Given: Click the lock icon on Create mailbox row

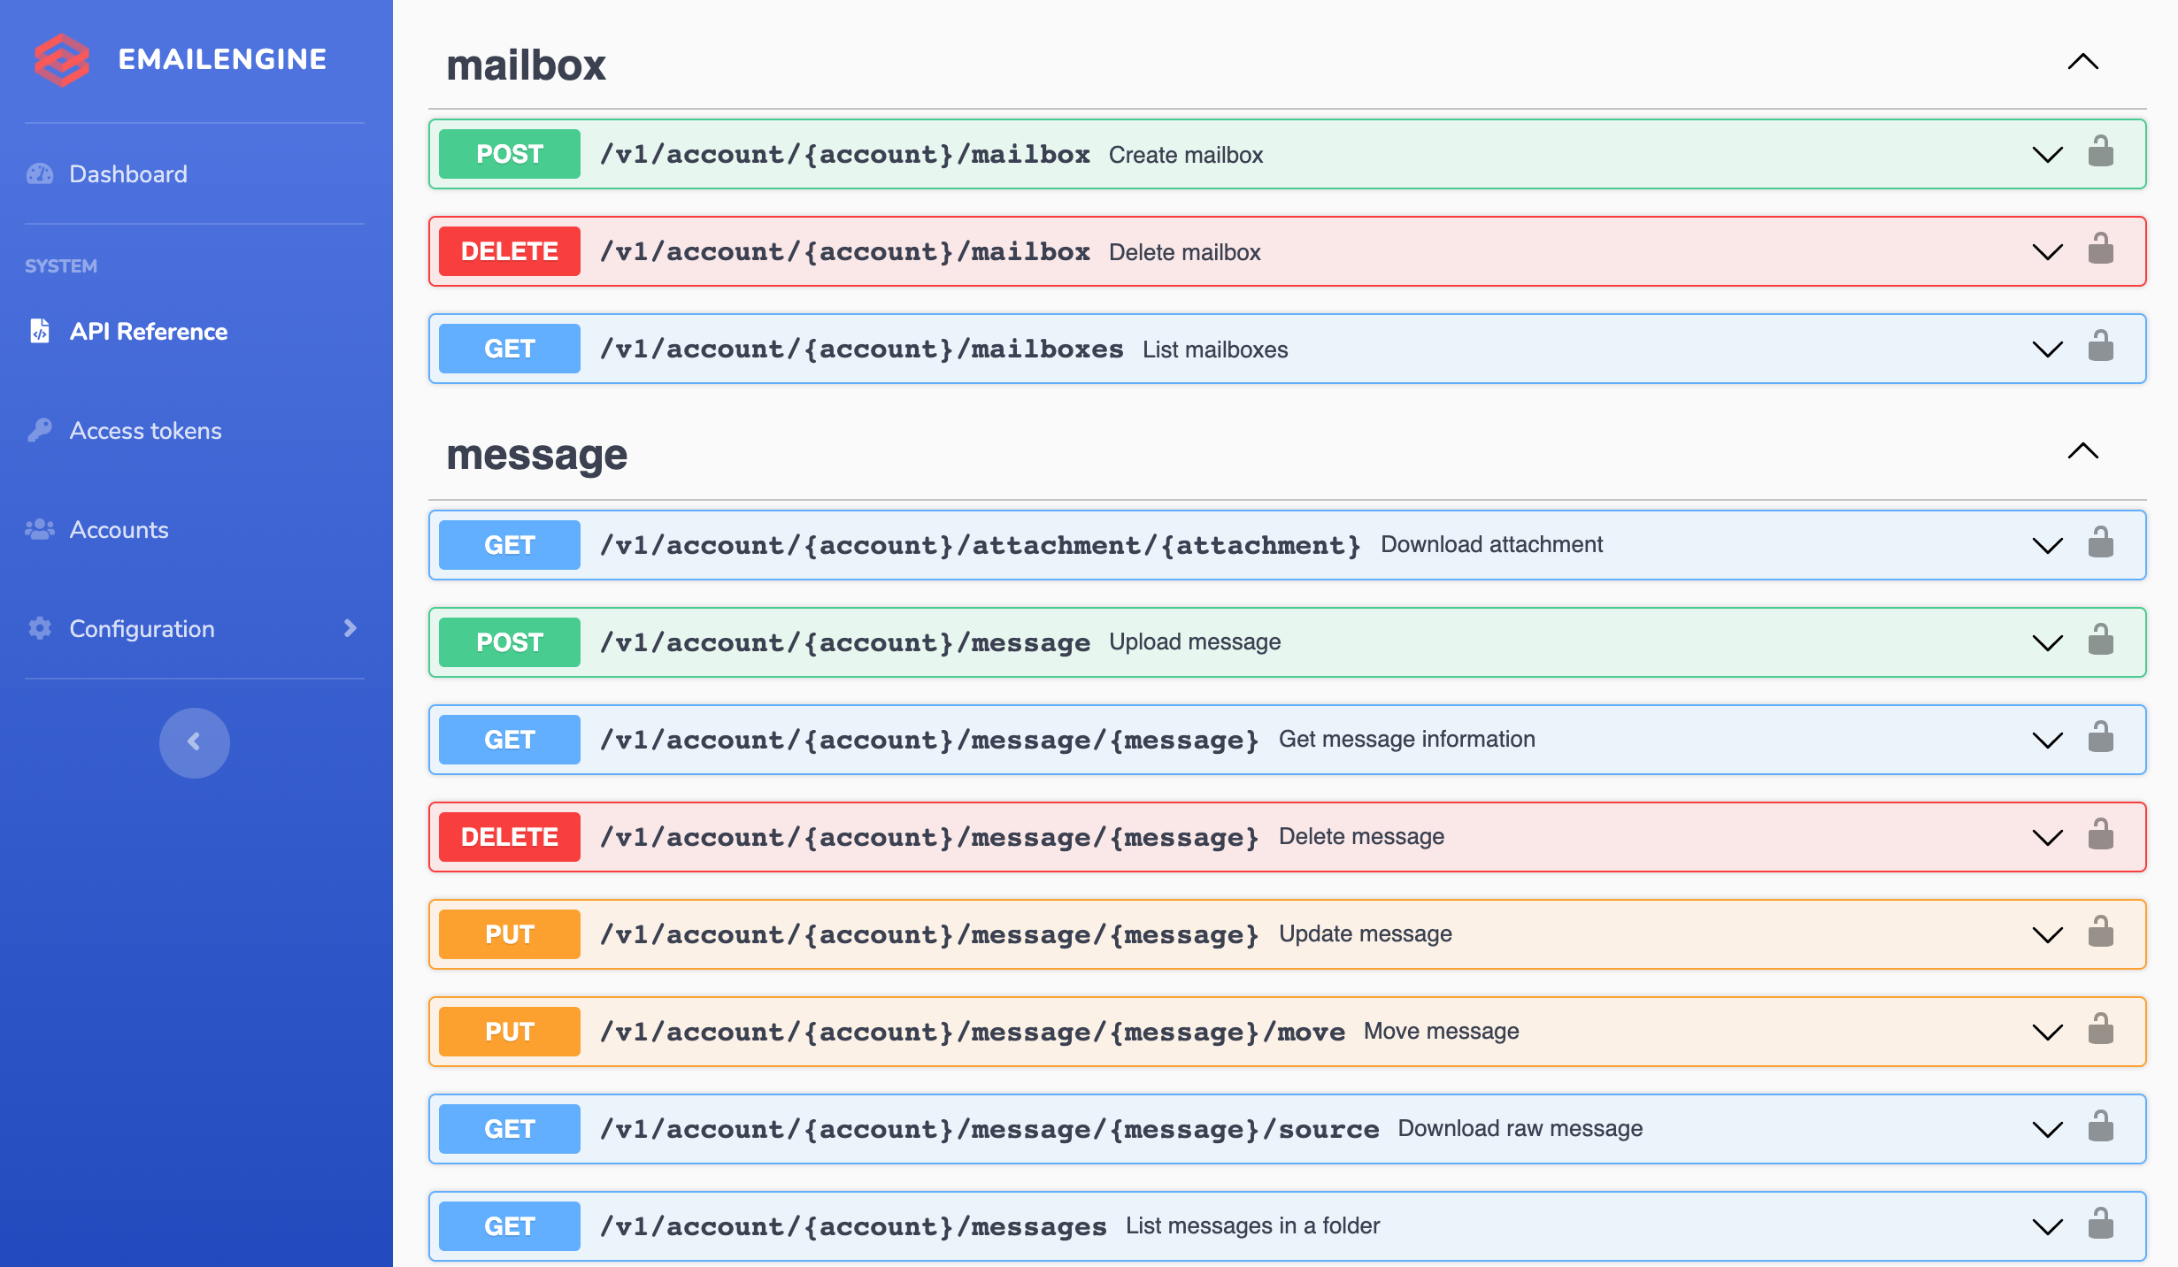Looking at the screenshot, I should point(2100,152).
